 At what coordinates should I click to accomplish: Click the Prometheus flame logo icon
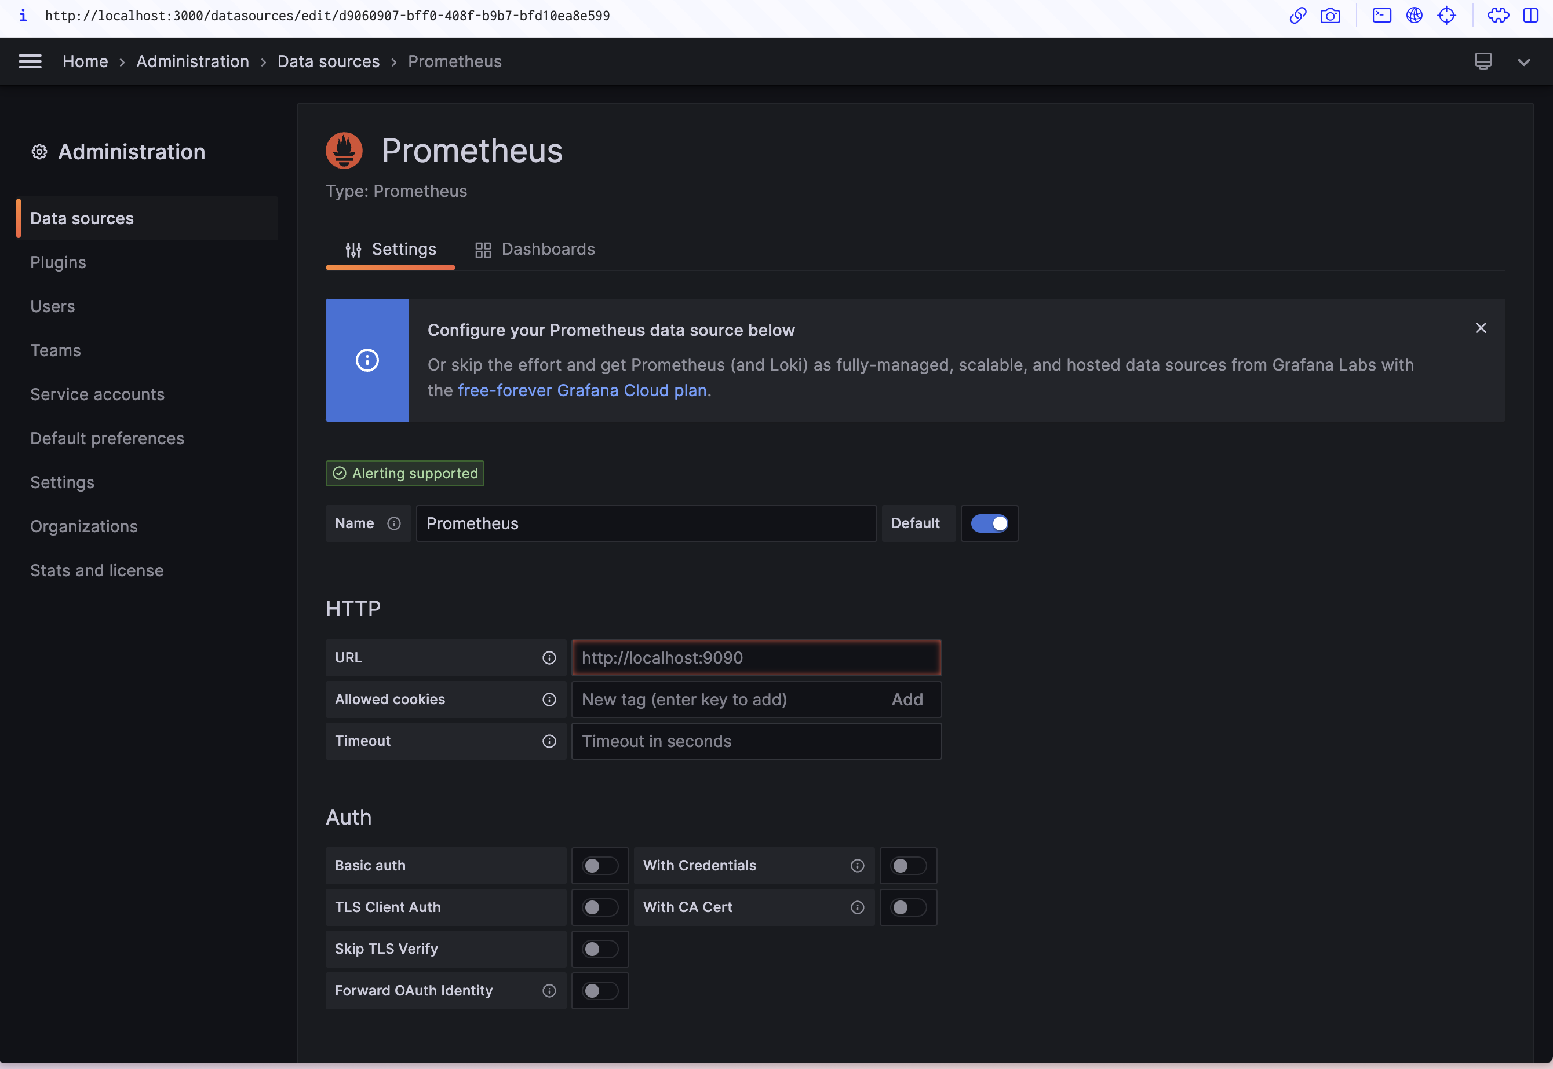point(344,149)
